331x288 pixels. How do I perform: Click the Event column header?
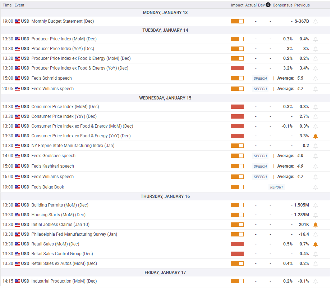click(19, 5)
